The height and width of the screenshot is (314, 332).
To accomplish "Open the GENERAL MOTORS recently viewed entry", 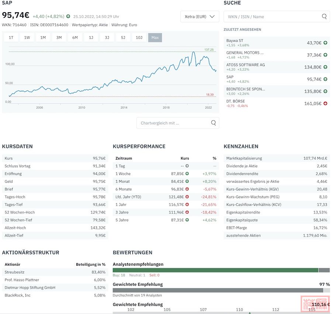I will [x=277, y=55].
